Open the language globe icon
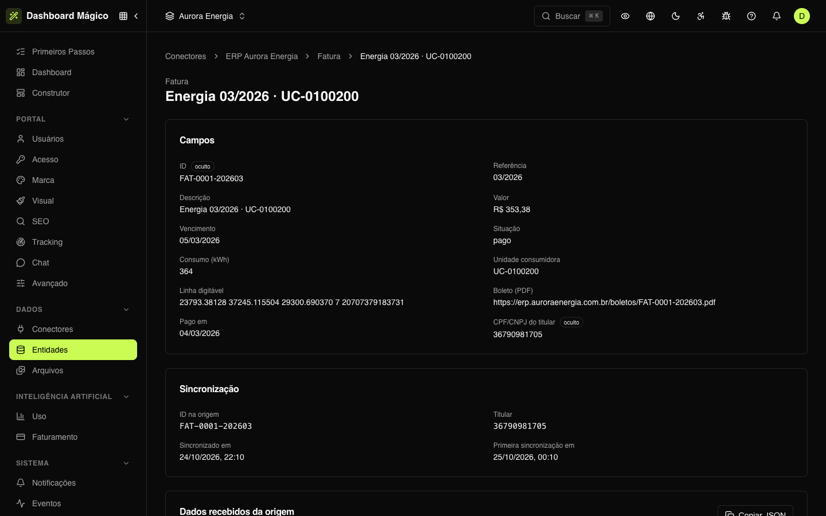The width and height of the screenshot is (826, 516). click(x=650, y=16)
